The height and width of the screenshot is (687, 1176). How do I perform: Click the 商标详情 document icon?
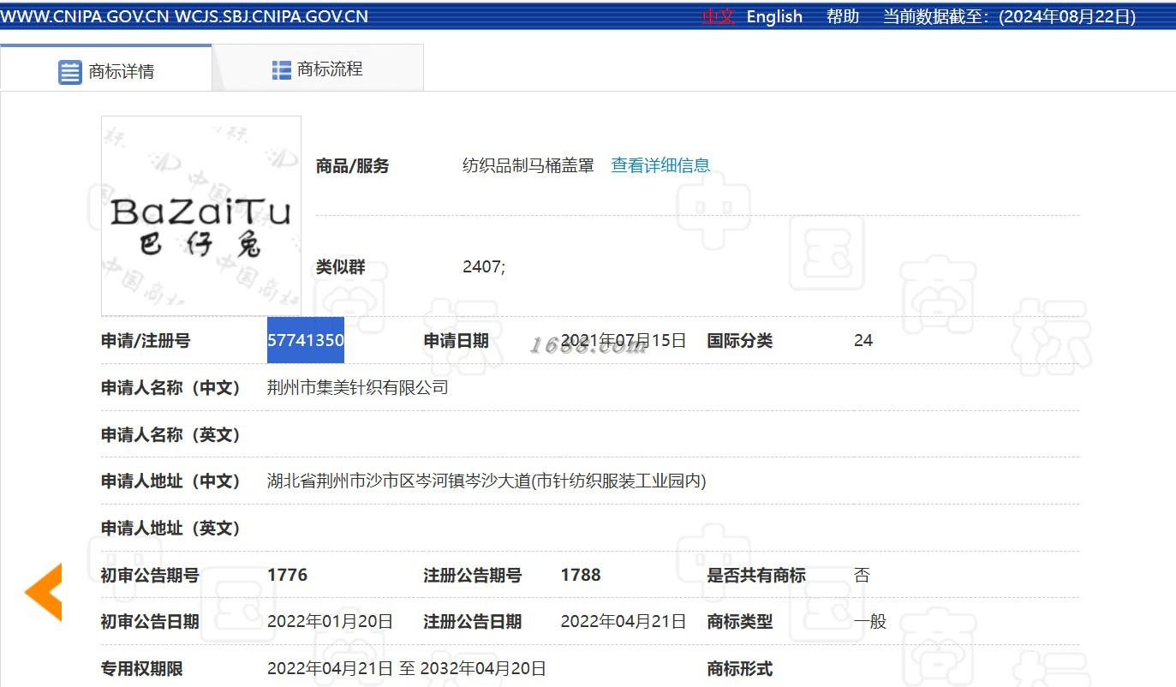point(70,72)
